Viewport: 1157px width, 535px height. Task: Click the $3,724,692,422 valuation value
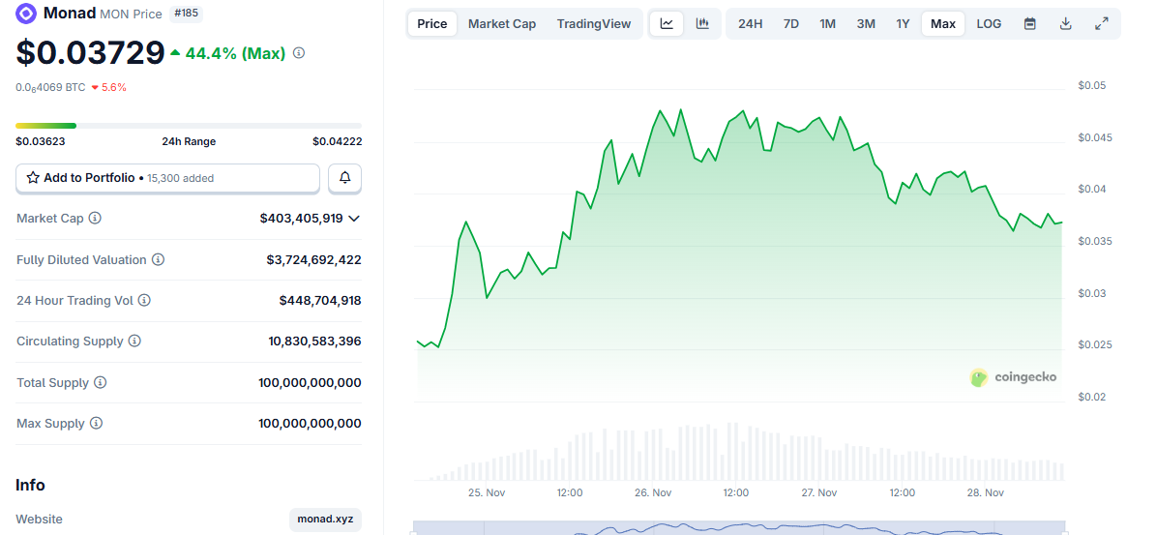coord(313,259)
